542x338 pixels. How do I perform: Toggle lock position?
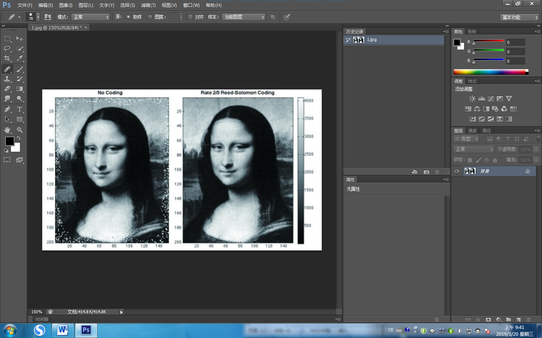[486, 160]
